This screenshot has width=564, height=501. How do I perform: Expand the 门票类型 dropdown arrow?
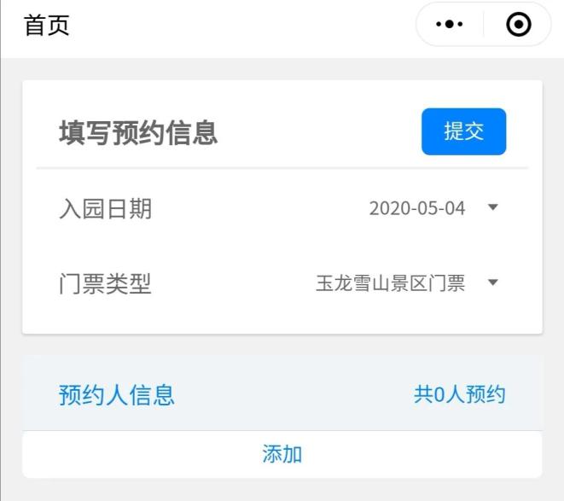[493, 283]
